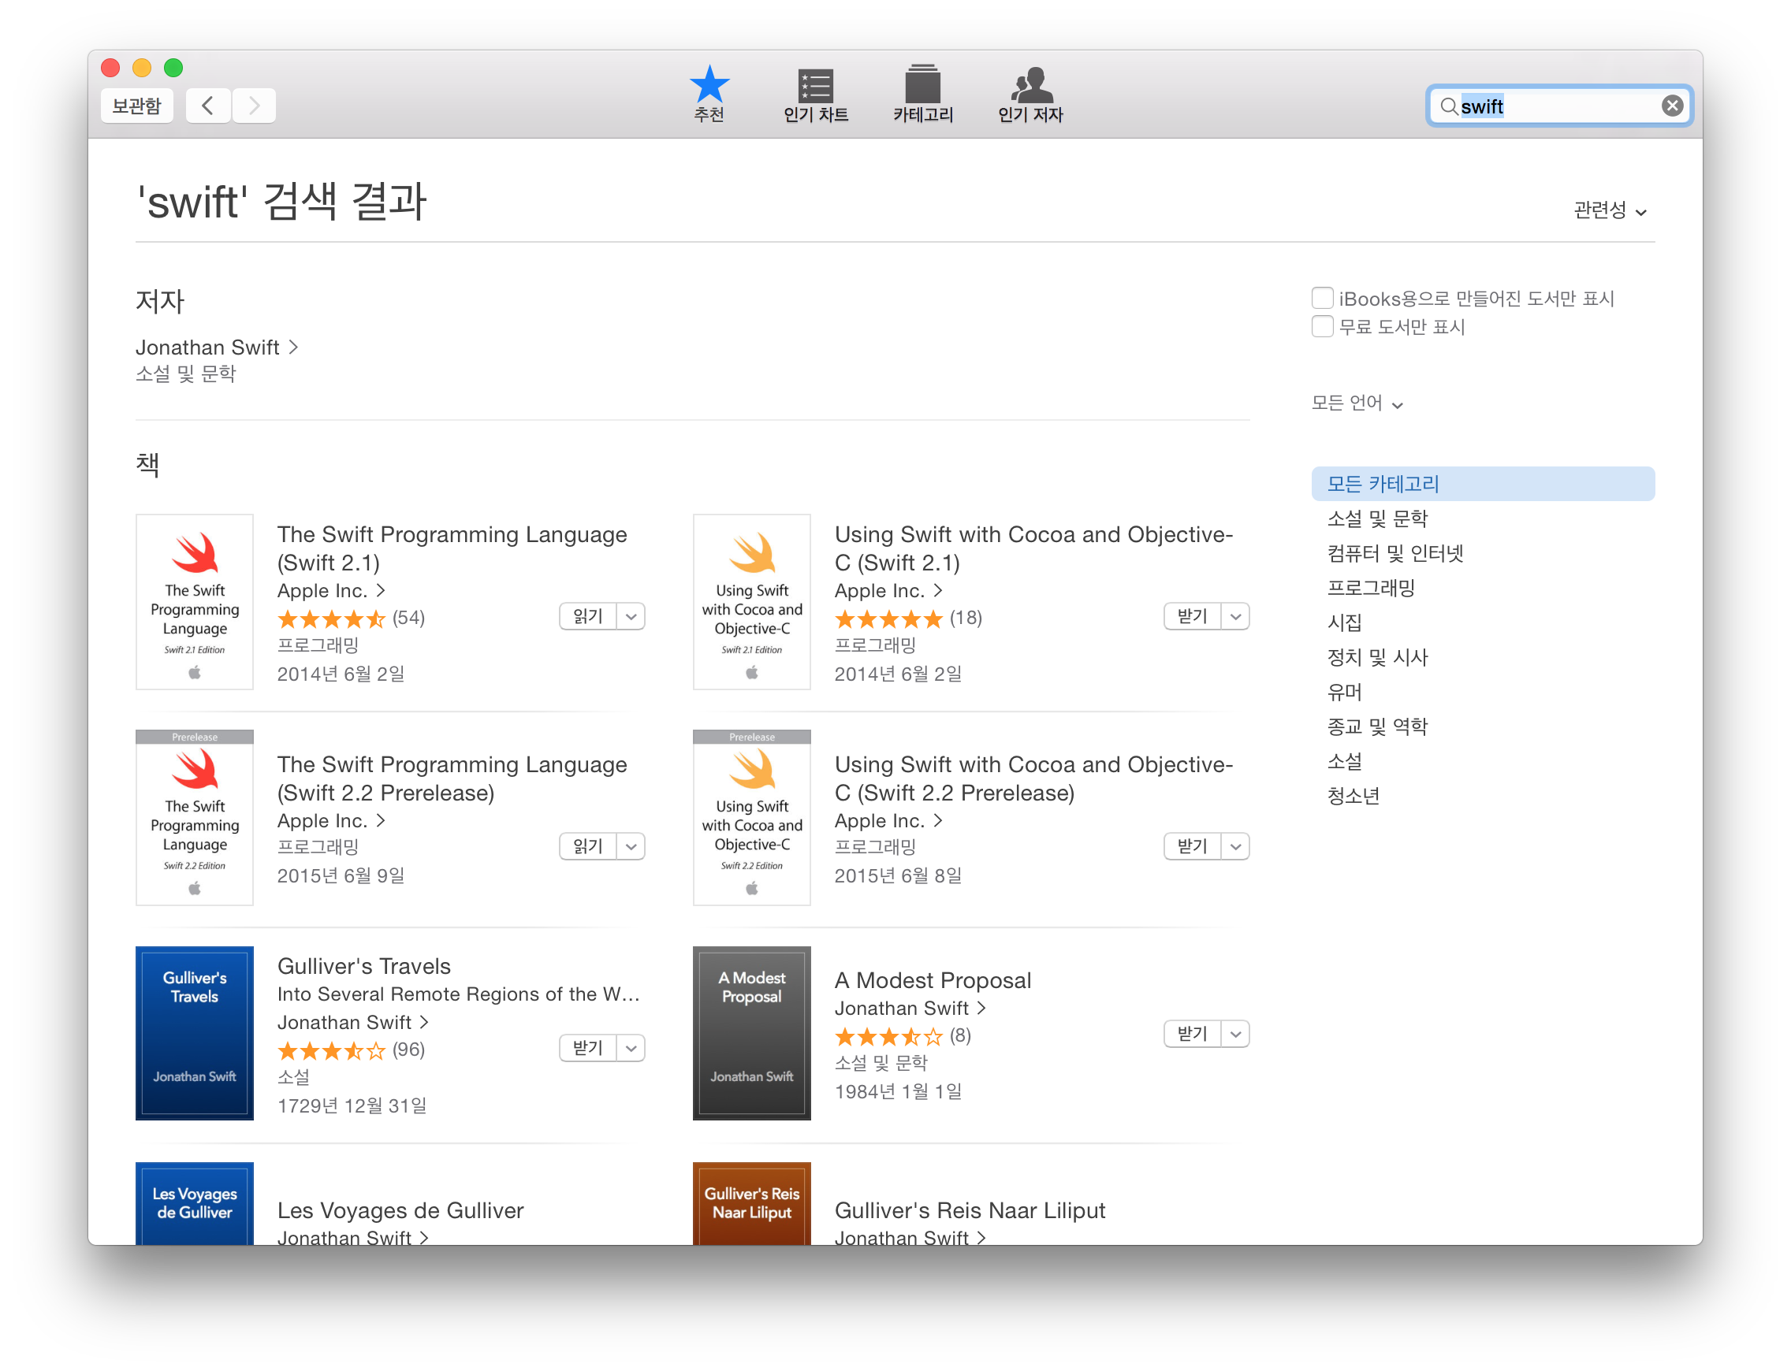
Task: Enable 'iBooks용으로 만들어진 도서만 표시' checkbox
Action: (x=1322, y=298)
